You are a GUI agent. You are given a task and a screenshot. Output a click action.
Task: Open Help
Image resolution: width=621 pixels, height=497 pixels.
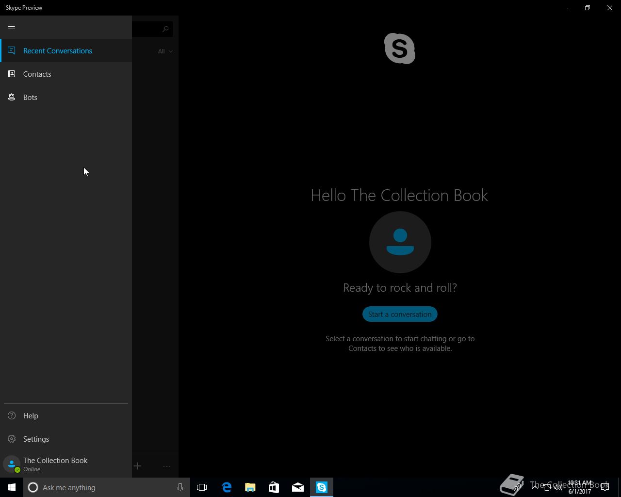tap(66, 415)
